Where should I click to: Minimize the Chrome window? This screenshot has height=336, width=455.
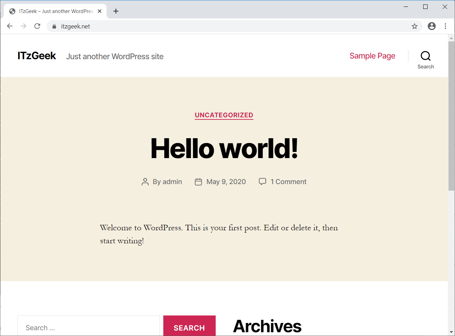point(406,7)
